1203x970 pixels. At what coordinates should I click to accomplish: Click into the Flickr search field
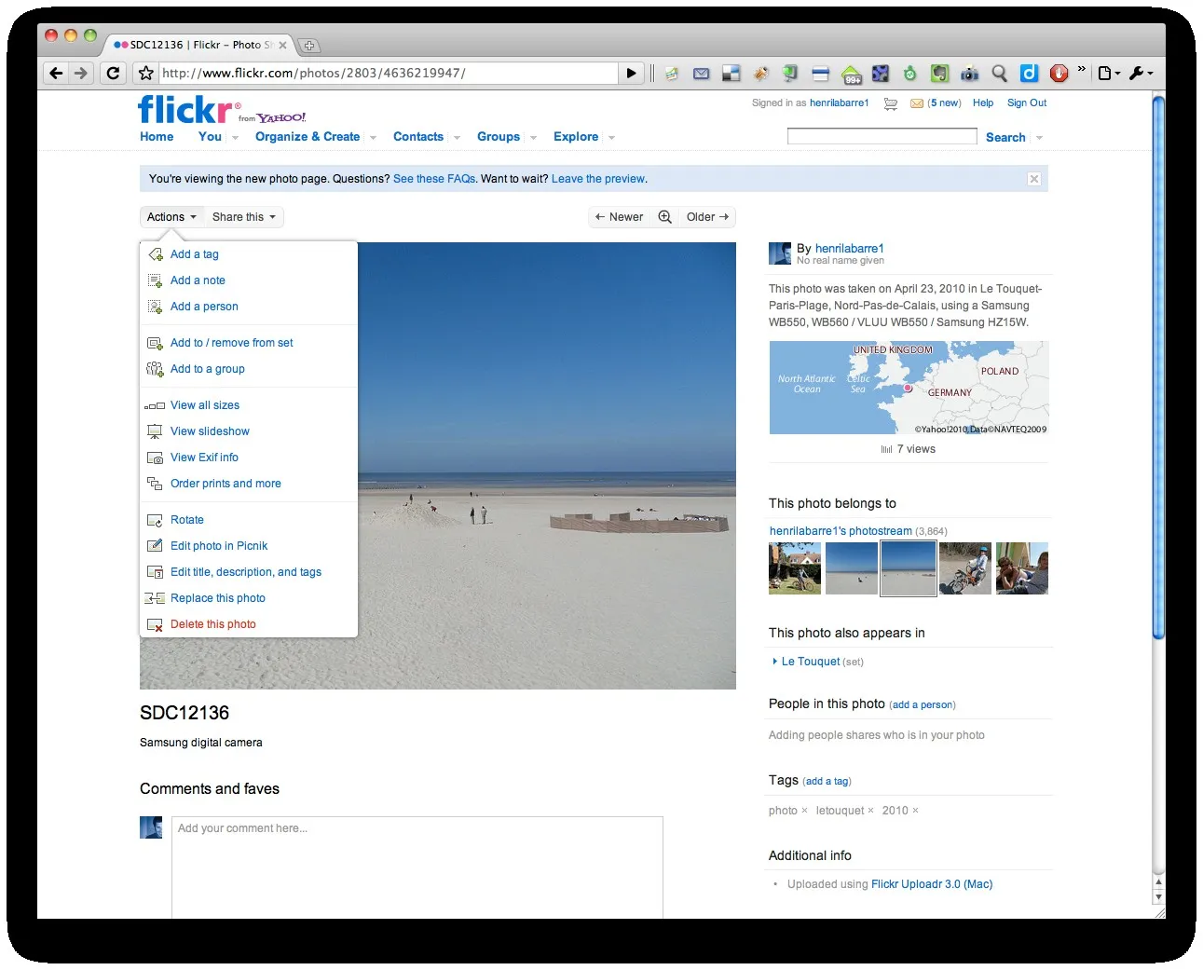882,137
